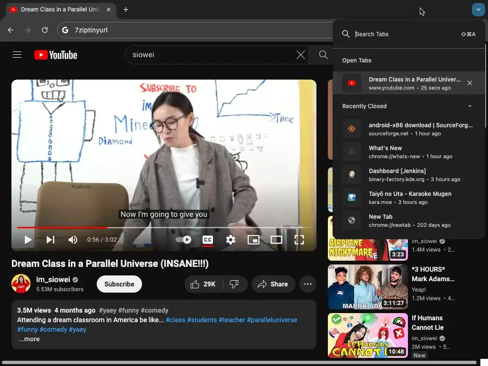Toggle the autoplay switch in player

(183, 240)
